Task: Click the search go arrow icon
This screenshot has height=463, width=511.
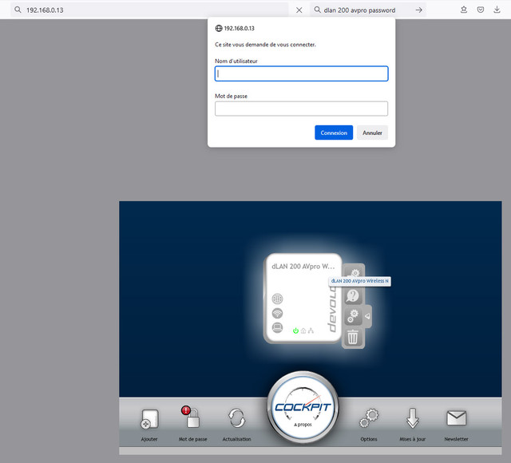Action: coord(419,10)
